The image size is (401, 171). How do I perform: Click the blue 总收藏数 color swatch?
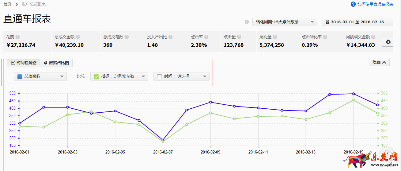pyautogui.click(x=20, y=76)
